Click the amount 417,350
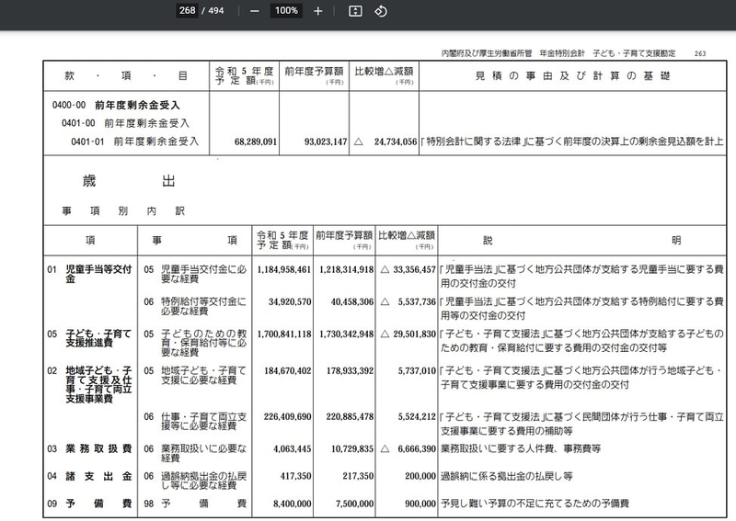Image resolution: width=736 pixels, height=521 pixels. tap(295, 477)
